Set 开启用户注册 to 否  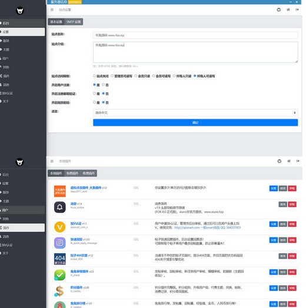click(103, 85)
